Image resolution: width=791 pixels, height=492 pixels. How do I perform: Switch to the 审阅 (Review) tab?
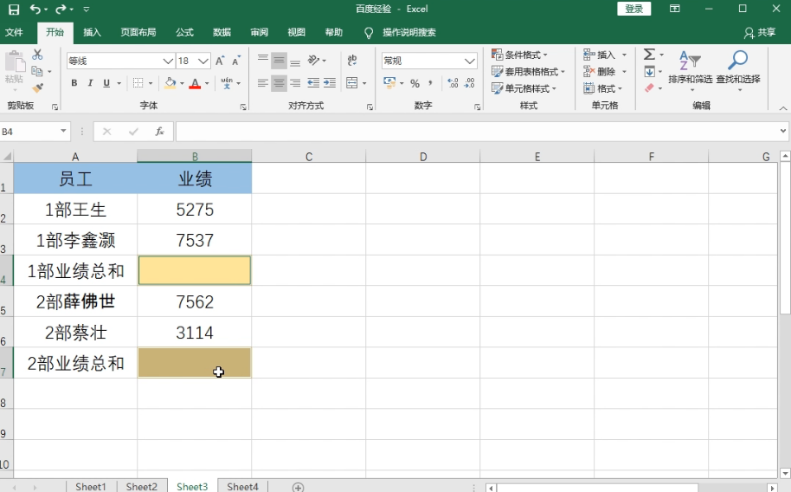259,32
